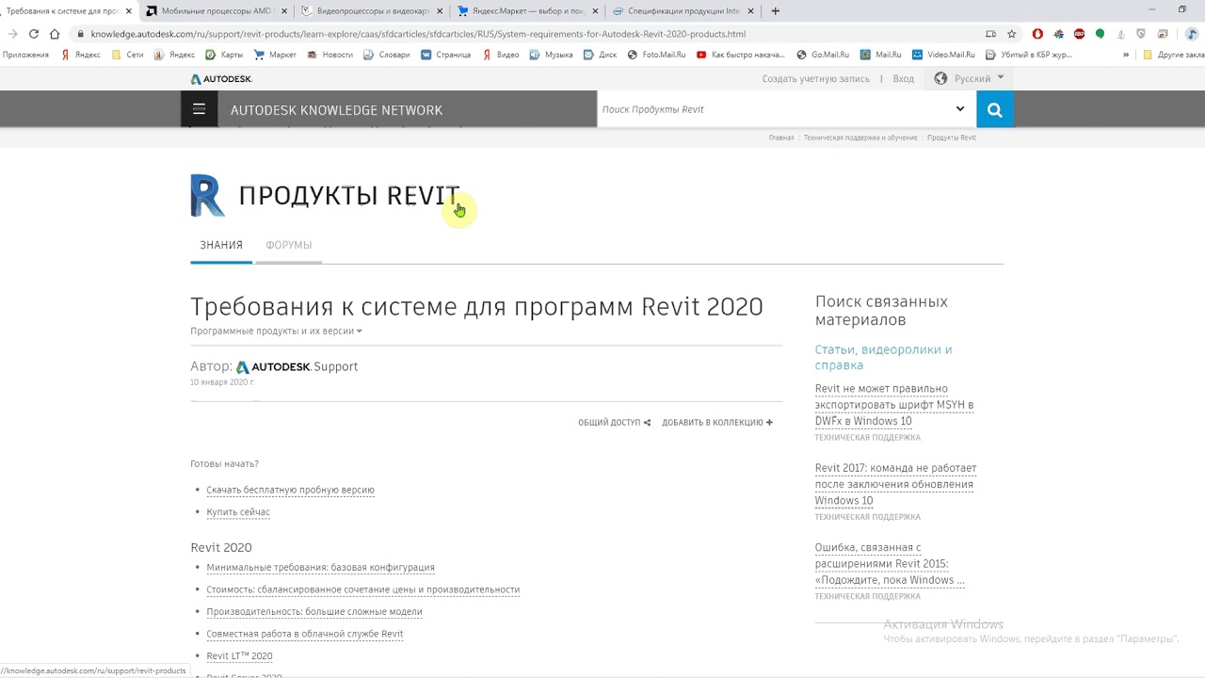This screenshot has height=678, width=1205.
Task: Switch to the Видеопроцессоры и видеокарты tab
Action: 374,11
